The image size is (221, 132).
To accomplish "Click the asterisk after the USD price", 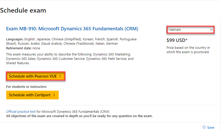I will 186,40.
